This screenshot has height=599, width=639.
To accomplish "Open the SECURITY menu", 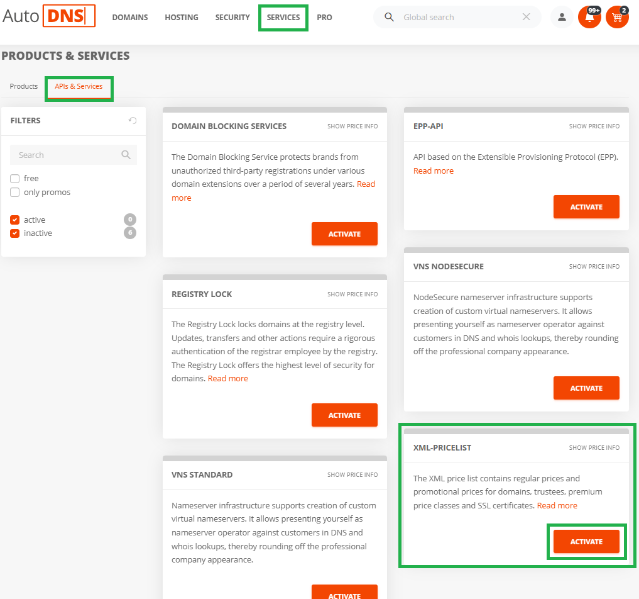I will point(232,18).
